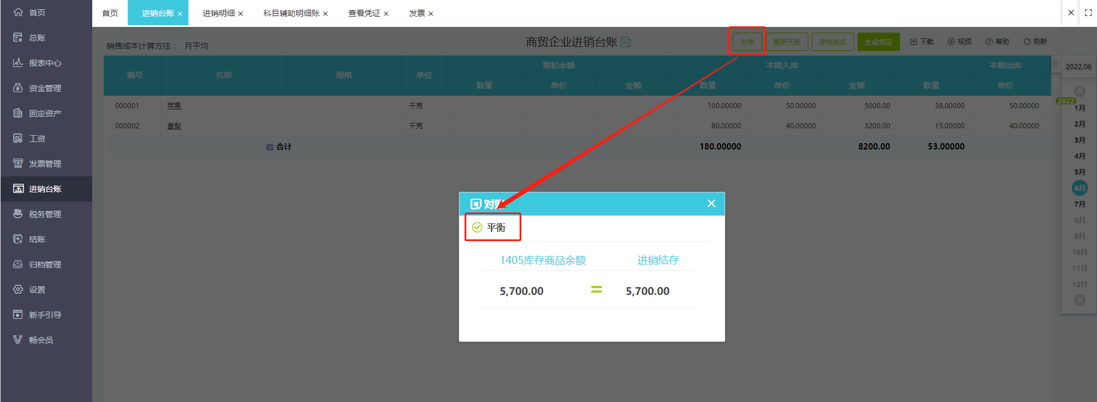This screenshot has height=402, width=1097.
Task: Close the 进销明细 tab
Action: click(241, 14)
